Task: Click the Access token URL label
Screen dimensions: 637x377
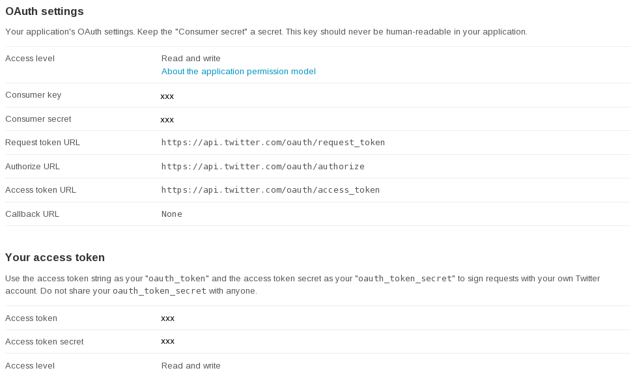Action: click(x=40, y=190)
